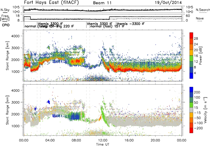Click 'Slant Range [km]' on the power panel
210x146 pixels.
pyautogui.click(x=7, y=56)
